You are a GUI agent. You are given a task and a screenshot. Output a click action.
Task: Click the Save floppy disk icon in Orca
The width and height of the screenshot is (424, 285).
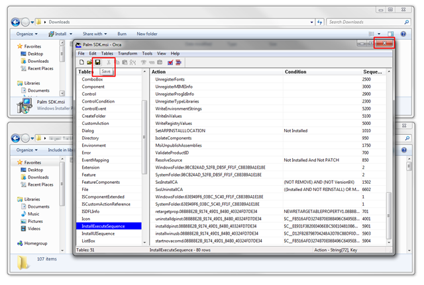(x=97, y=62)
